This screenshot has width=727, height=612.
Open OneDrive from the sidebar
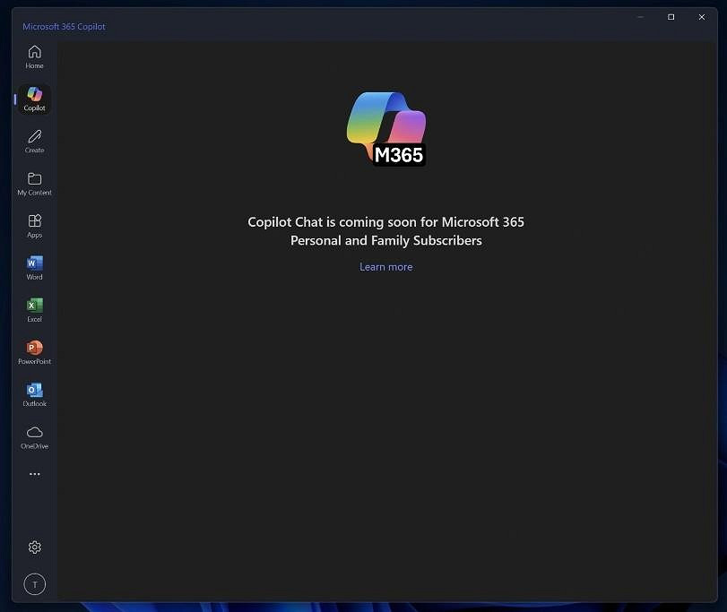point(34,436)
